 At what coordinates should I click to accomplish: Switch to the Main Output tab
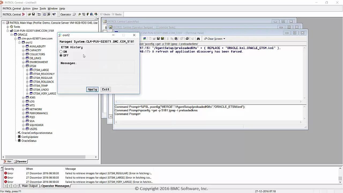pos(30,186)
